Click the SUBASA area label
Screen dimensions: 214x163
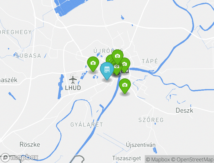point(28,56)
